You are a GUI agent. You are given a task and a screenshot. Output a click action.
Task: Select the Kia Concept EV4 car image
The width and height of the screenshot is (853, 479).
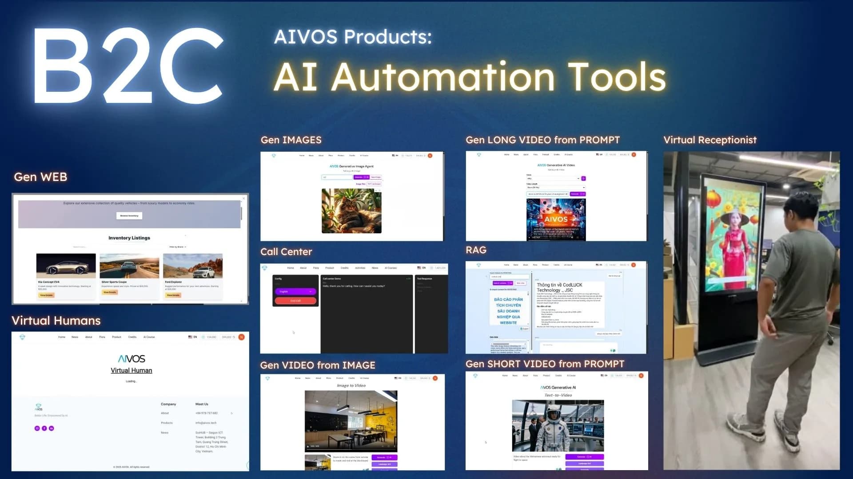pyautogui.click(x=66, y=266)
